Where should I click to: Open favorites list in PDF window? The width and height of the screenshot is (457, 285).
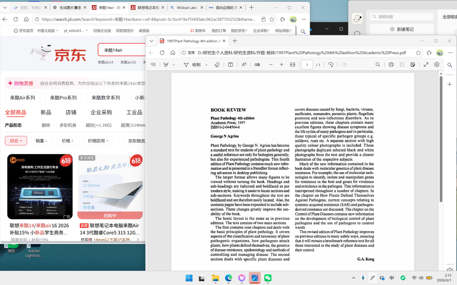[x=429, y=53]
